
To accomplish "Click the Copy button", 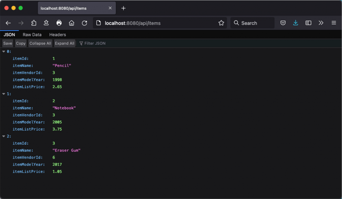I will [x=21, y=43].
